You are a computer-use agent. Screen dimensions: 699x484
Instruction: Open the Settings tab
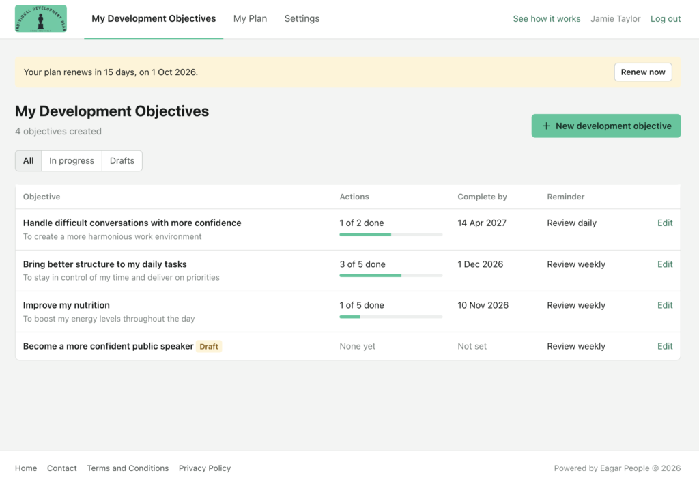pyautogui.click(x=302, y=18)
